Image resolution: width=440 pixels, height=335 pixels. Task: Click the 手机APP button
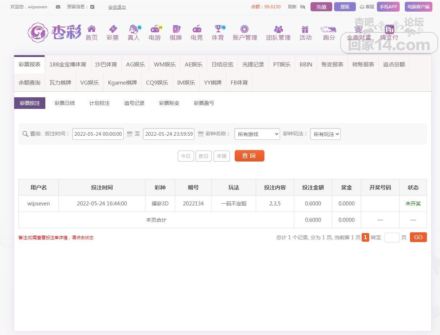click(x=388, y=7)
